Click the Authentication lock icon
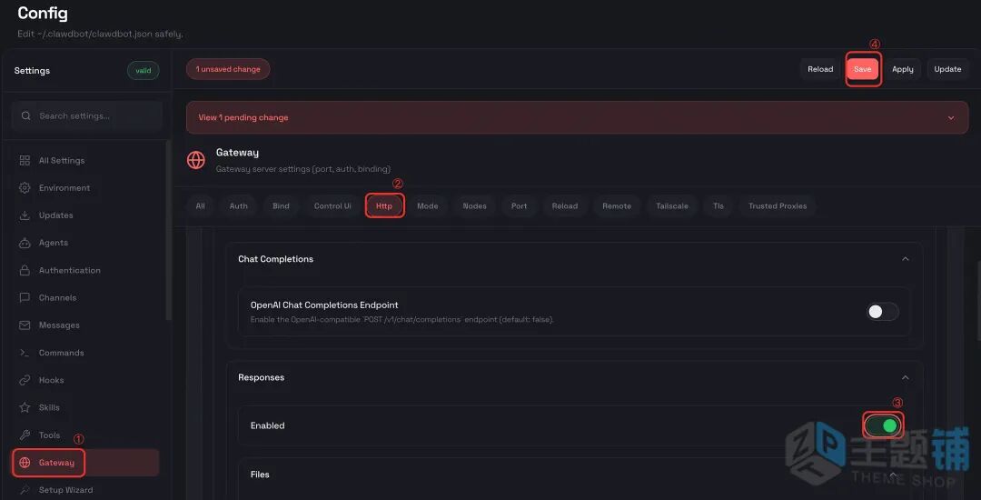The width and height of the screenshot is (981, 500). click(x=25, y=270)
